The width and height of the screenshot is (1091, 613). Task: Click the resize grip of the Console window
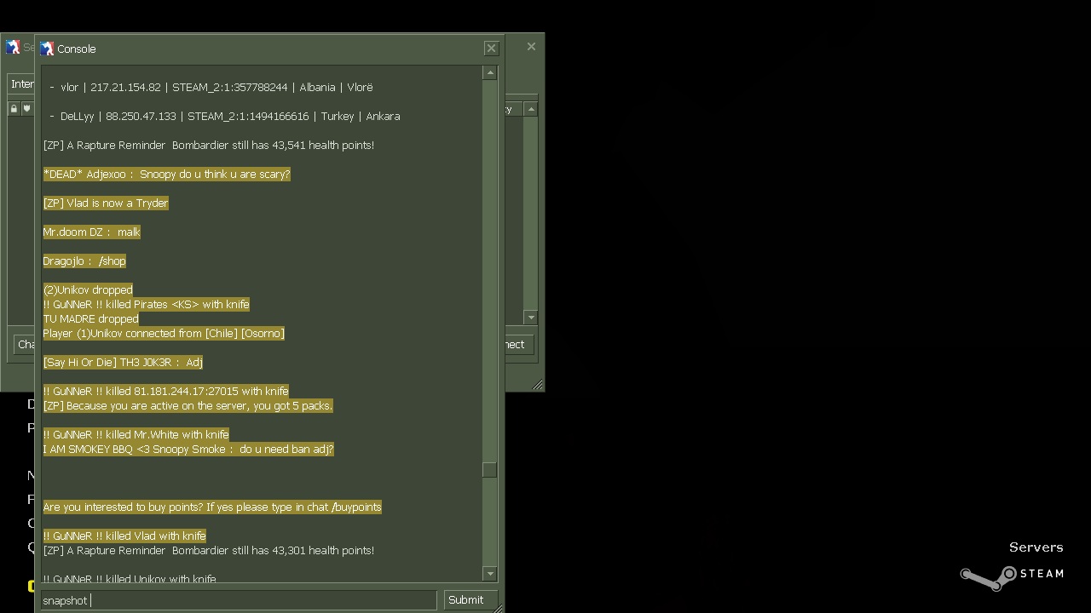click(x=499, y=607)
